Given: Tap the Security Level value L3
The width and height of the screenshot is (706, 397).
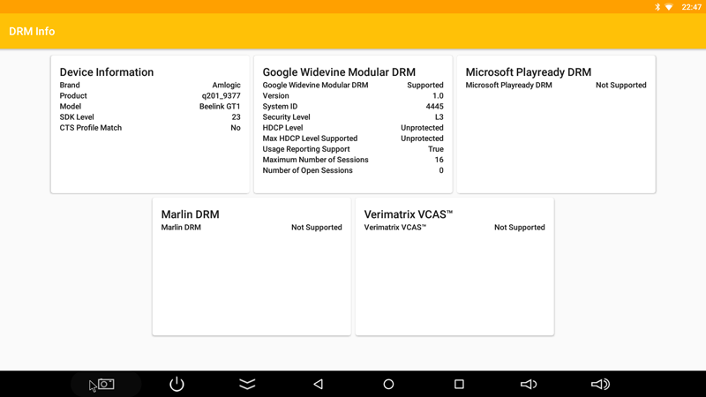Looking at the screenshot, I should click(439, 117).
